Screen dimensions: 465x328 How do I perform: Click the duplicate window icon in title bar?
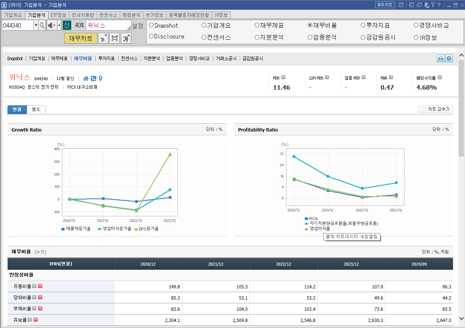[419, 5]
